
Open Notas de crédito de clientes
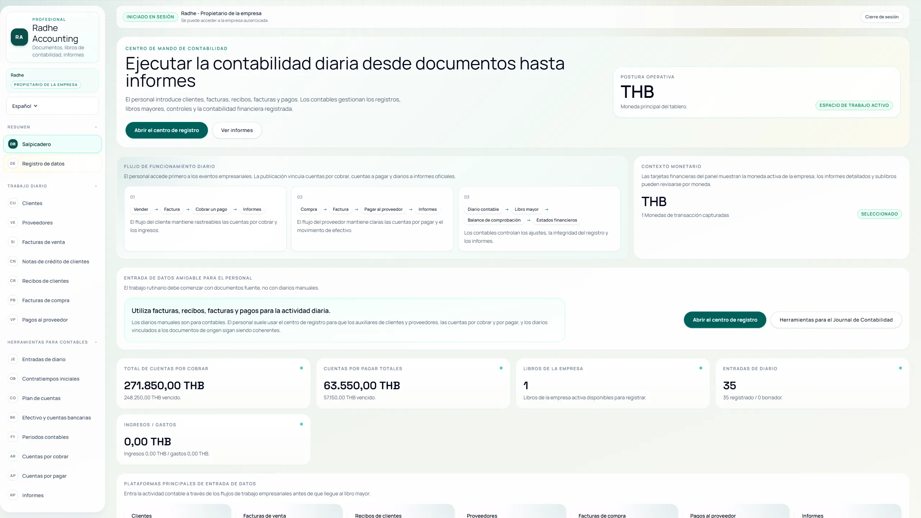53,261
